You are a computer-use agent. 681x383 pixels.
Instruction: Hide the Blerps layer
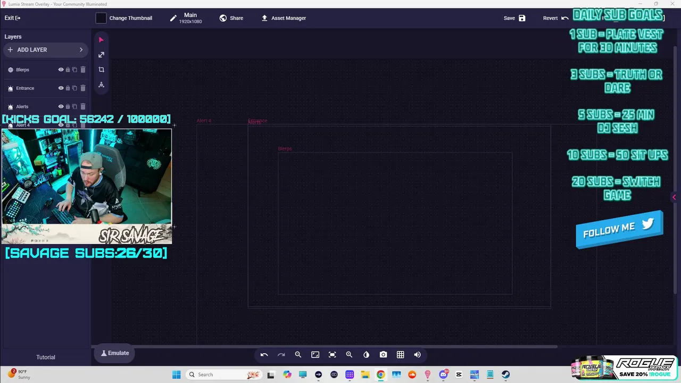click(x=61, y=70)
